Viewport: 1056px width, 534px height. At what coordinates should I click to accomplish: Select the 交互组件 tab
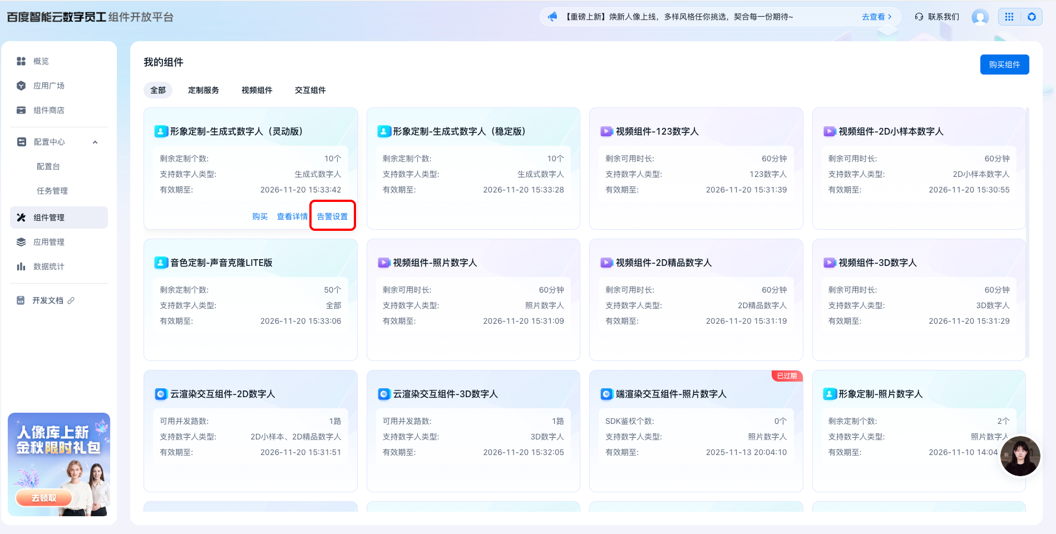310,90
